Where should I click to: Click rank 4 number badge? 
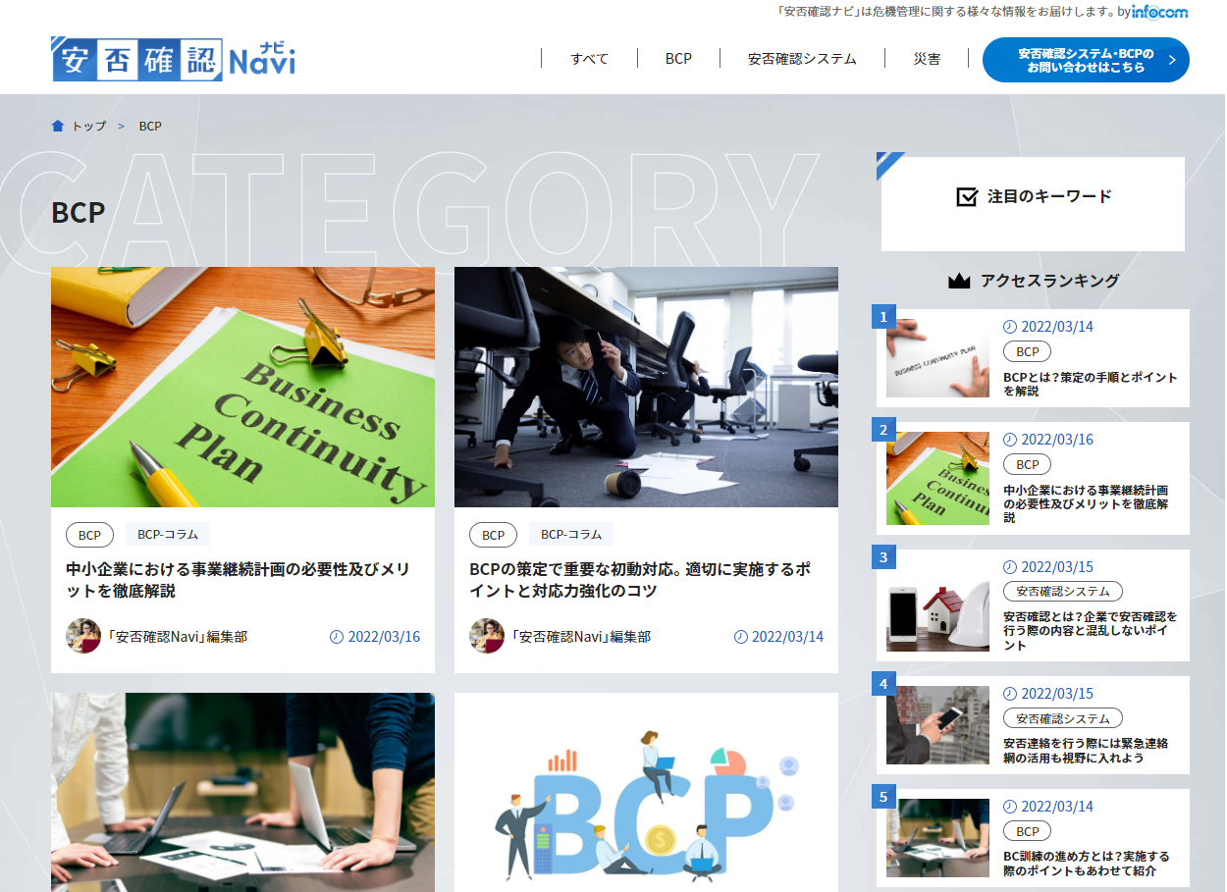click(x=883, y=684)
